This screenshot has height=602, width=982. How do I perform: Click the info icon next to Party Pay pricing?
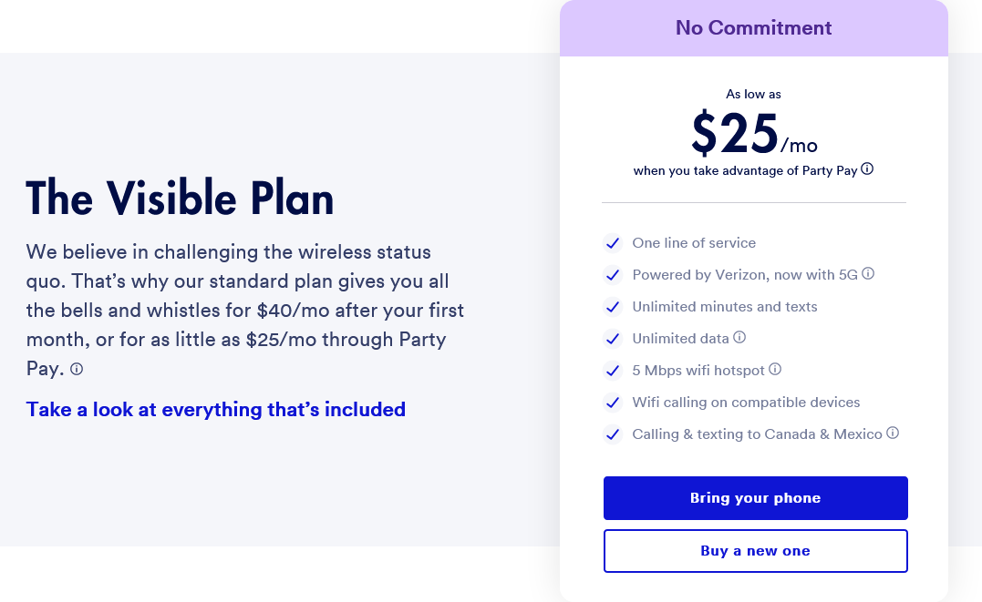point(867,168)
